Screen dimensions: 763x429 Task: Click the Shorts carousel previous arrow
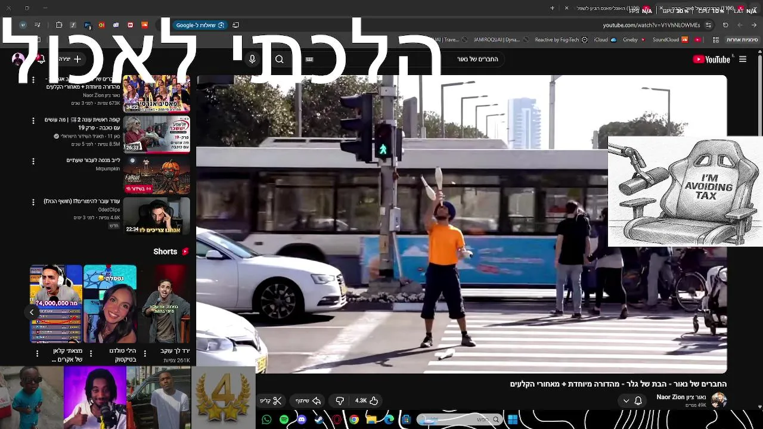pyautogui.click(x=32, y=312)
